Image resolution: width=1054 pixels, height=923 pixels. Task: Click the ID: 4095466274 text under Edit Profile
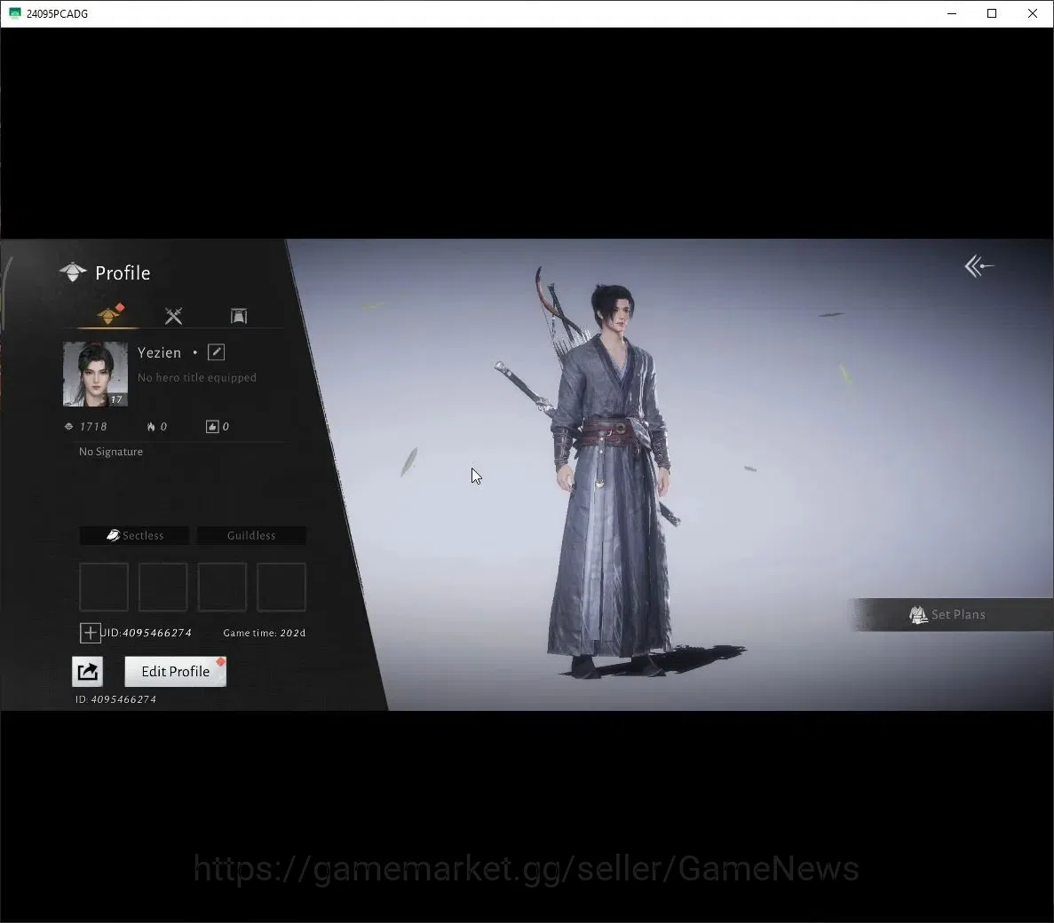(115, 699)
